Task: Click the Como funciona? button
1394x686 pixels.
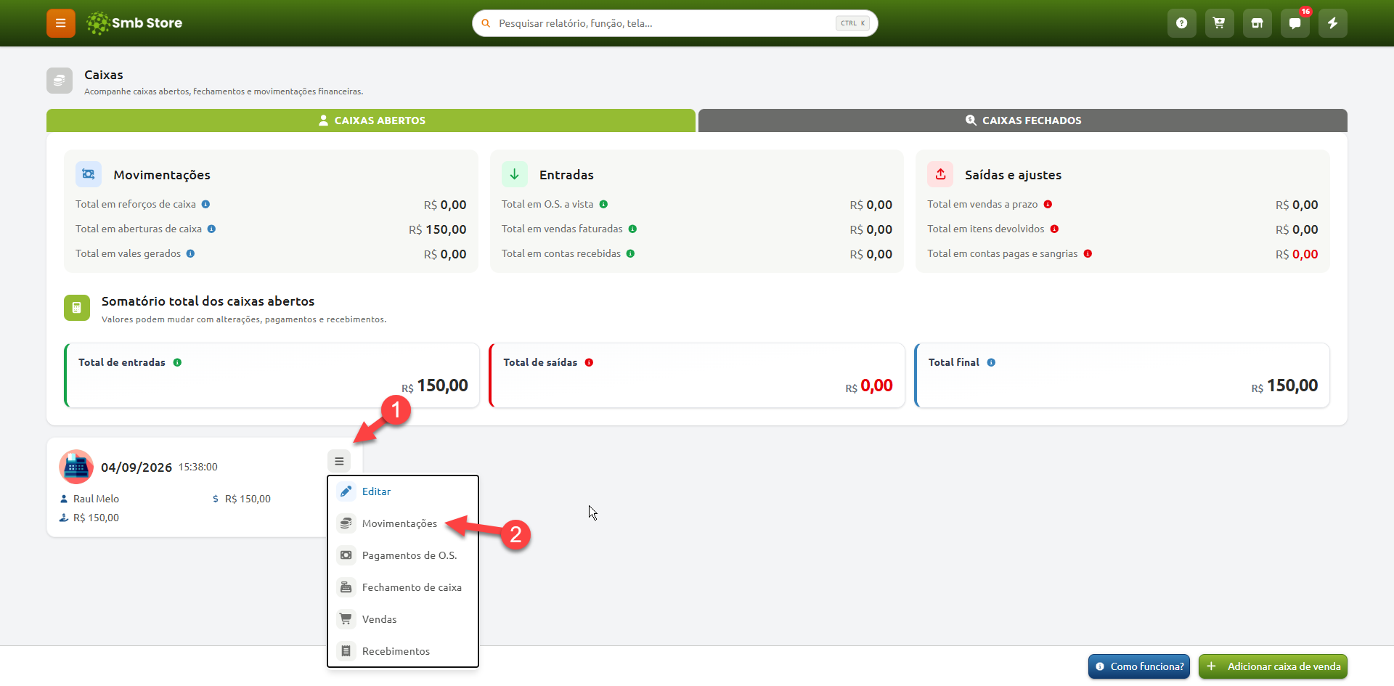Action: click(x=1140, y=666)
